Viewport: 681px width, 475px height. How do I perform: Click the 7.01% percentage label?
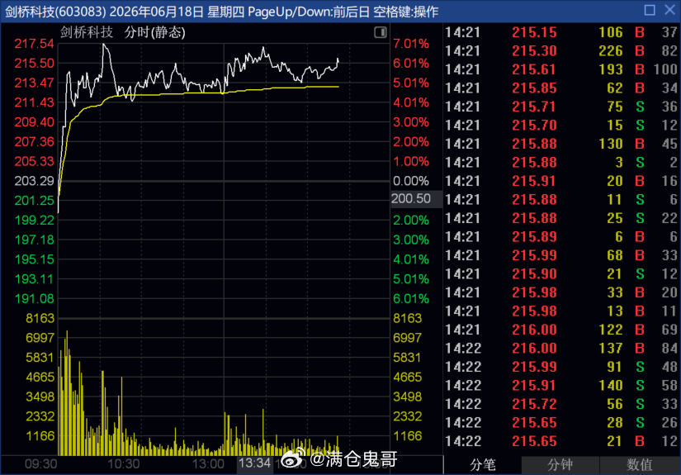[411, 44]
